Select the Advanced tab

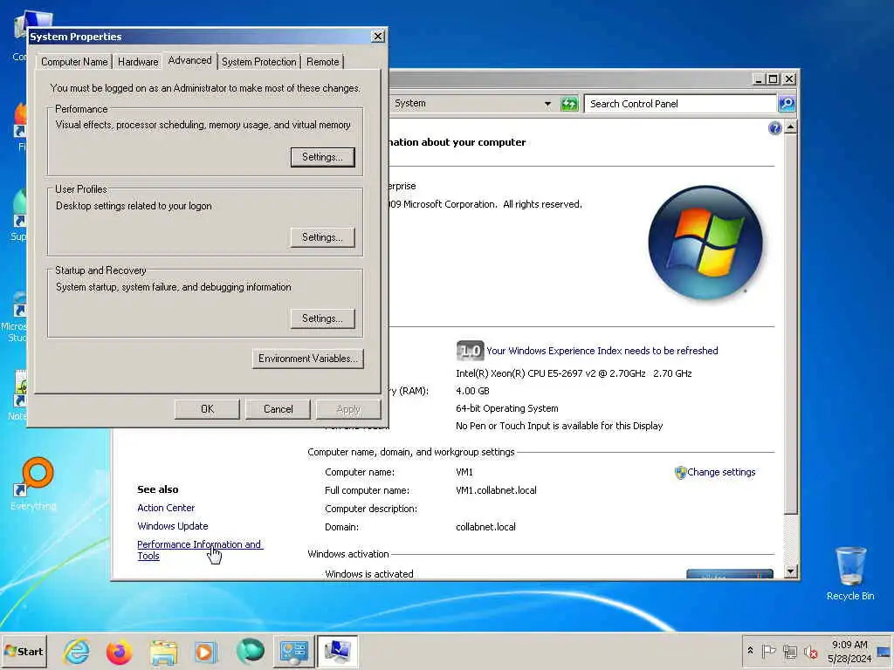pos(189,60)
